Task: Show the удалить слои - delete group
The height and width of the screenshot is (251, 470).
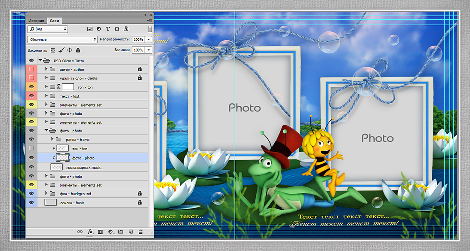Action: [x=31, y=78]
